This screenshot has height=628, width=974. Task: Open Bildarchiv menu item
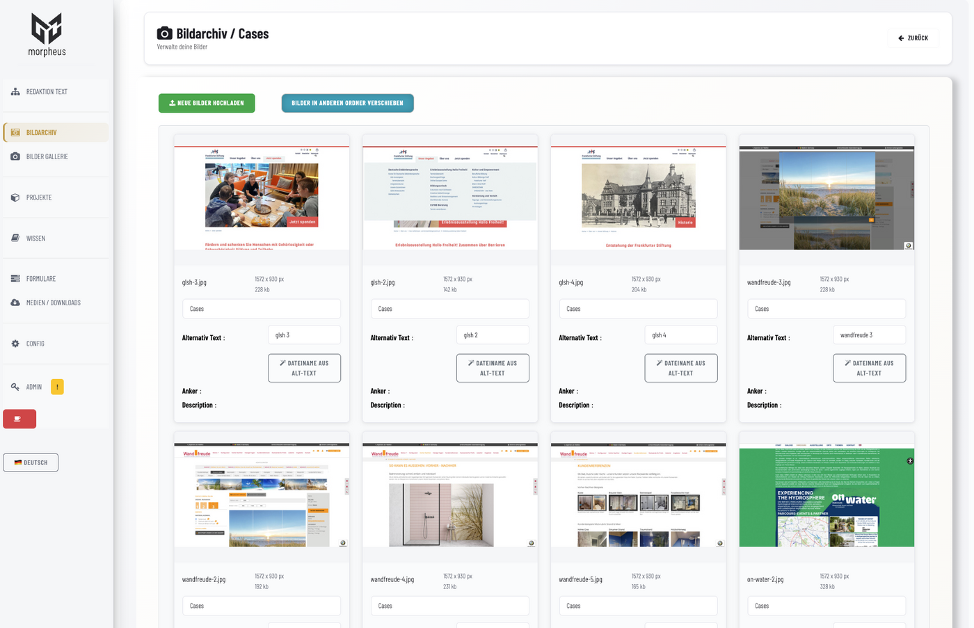click(x=56, y=133)
